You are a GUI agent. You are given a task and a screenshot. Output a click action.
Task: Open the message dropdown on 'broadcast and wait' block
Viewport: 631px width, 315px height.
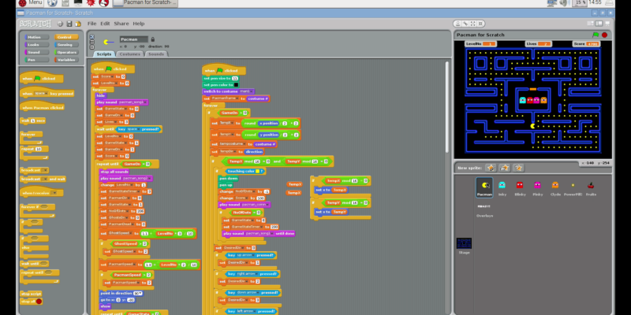44,180
